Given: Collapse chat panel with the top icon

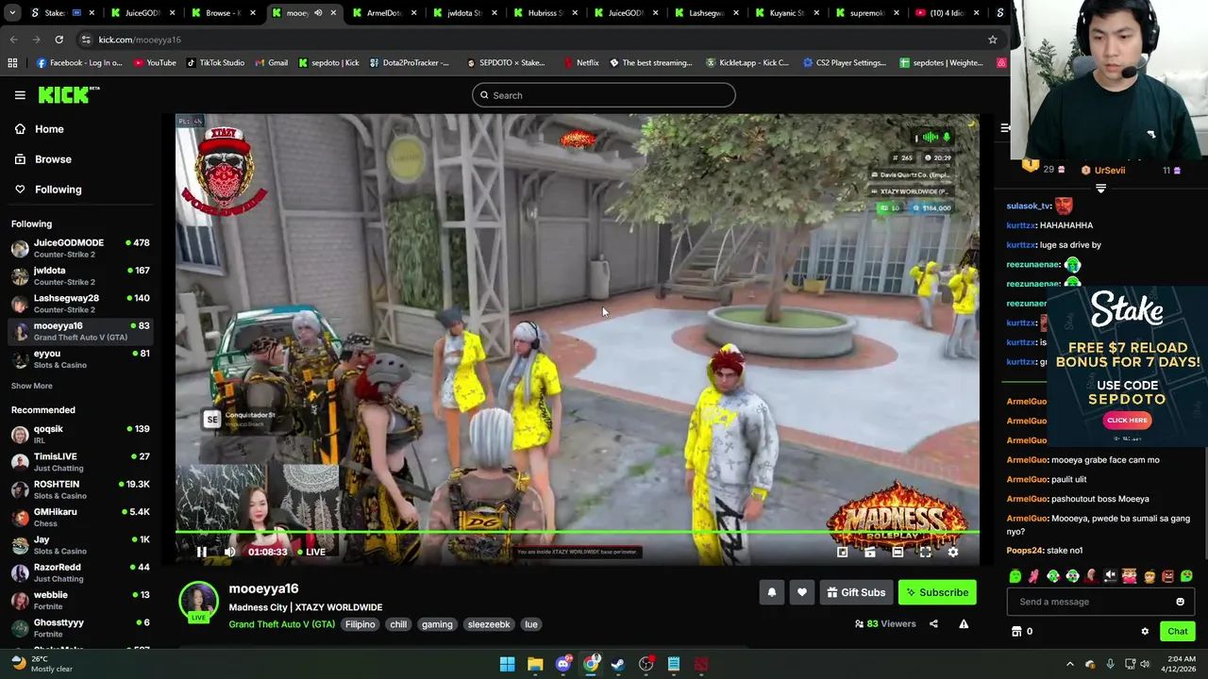Looking at the screenshot, I should (1005, 128).
